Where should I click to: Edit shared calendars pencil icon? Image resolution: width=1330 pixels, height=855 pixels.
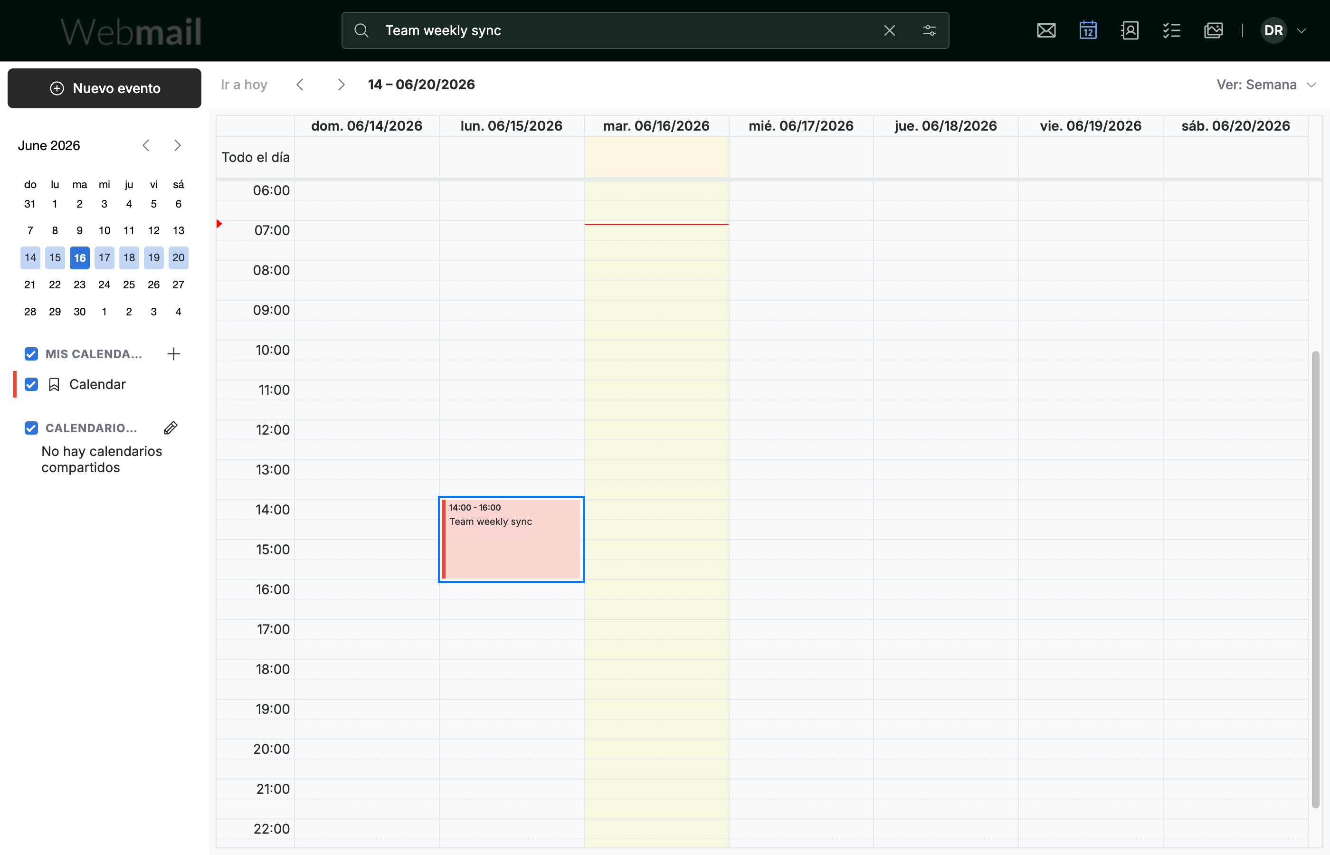171,428
